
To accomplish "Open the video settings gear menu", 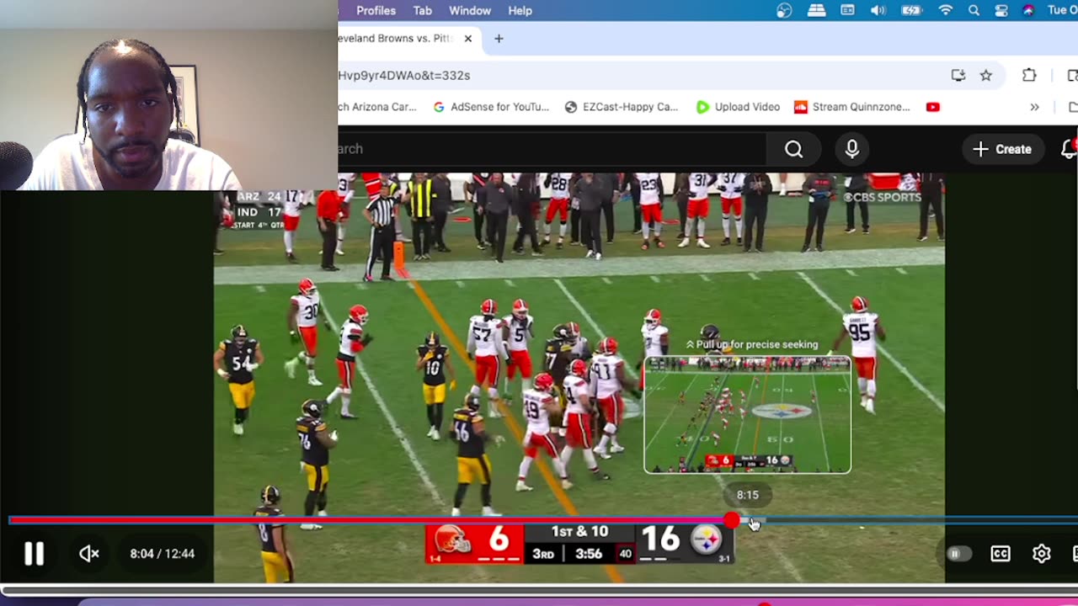I will pos(1042,554).
